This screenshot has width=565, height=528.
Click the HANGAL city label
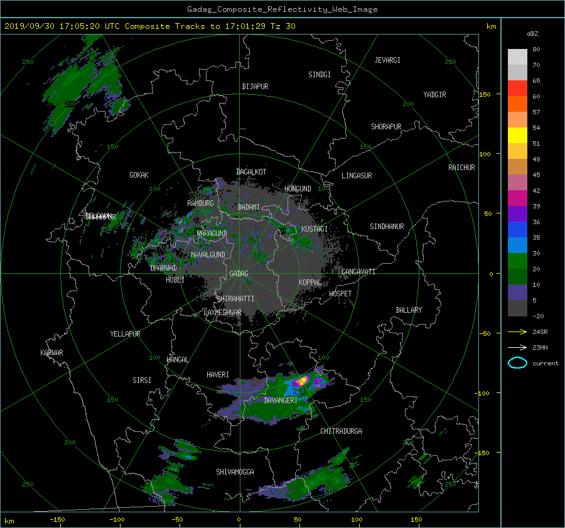[x=177, y=360]
